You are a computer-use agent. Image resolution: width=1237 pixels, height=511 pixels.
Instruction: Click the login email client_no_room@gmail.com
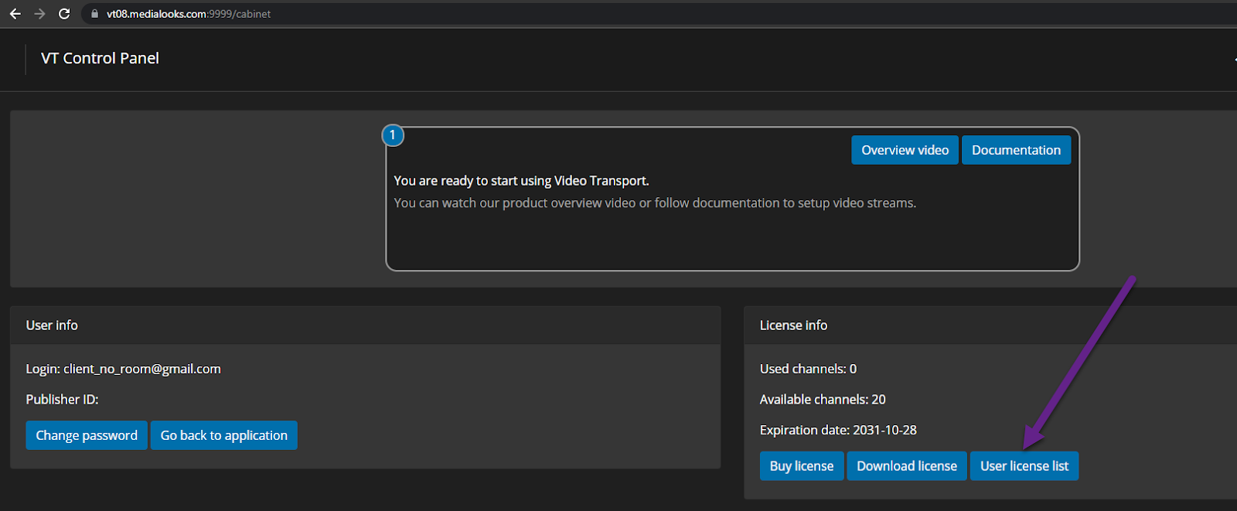[x=142, y=369]
